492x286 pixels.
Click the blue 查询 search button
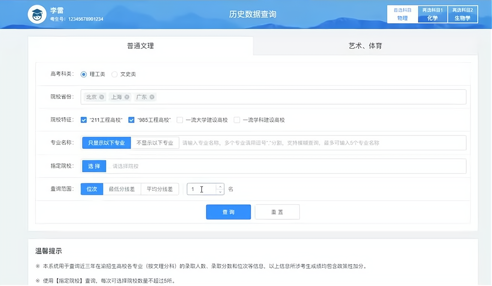pyautogui.click(x=228, y=212)
